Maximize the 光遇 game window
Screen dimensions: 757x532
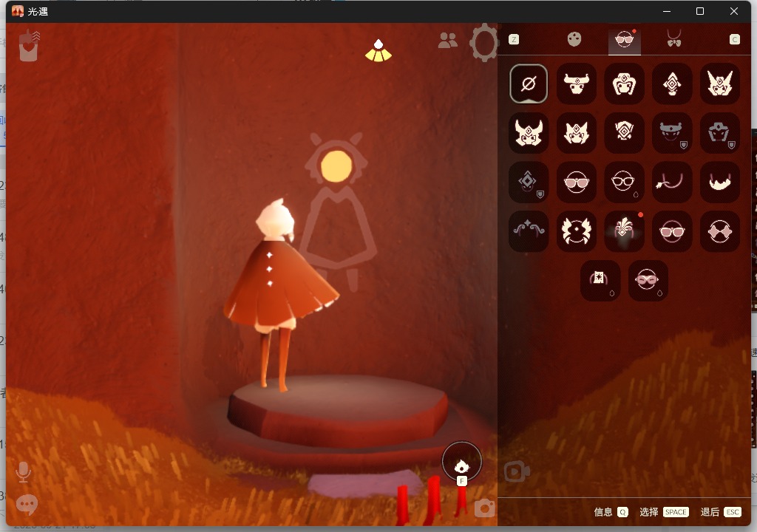[x=700, y=11]
